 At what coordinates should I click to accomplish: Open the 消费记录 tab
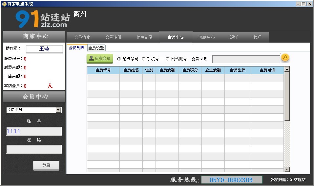[x=144, y=37]
